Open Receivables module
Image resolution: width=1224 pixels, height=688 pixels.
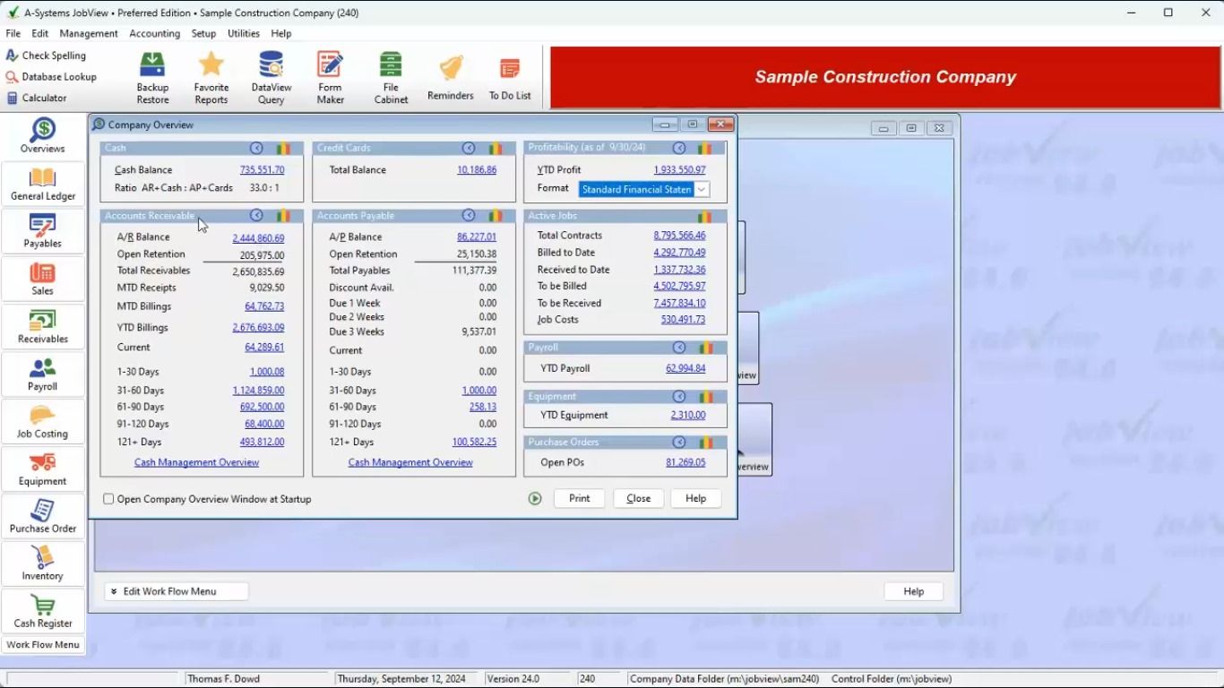[x=43, y=326]
